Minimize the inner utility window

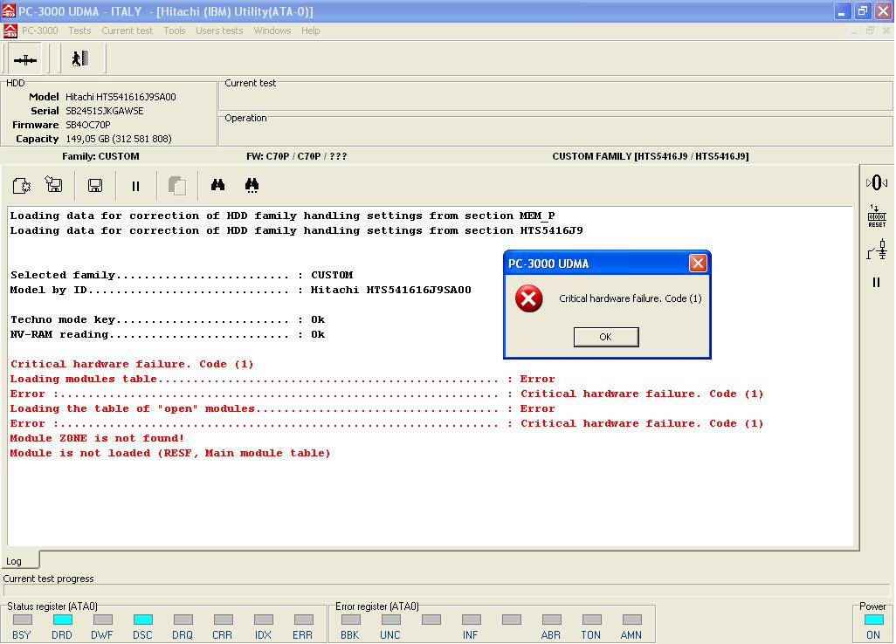(x=854, y=31)
